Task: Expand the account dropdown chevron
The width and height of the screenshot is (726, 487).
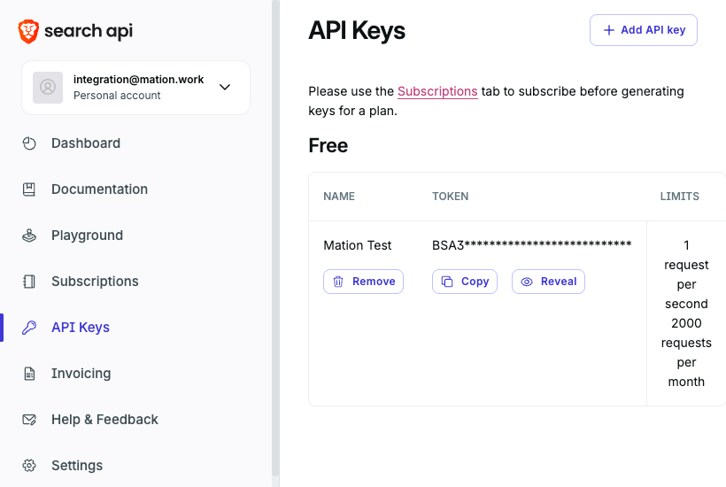Action: point(225,87)
